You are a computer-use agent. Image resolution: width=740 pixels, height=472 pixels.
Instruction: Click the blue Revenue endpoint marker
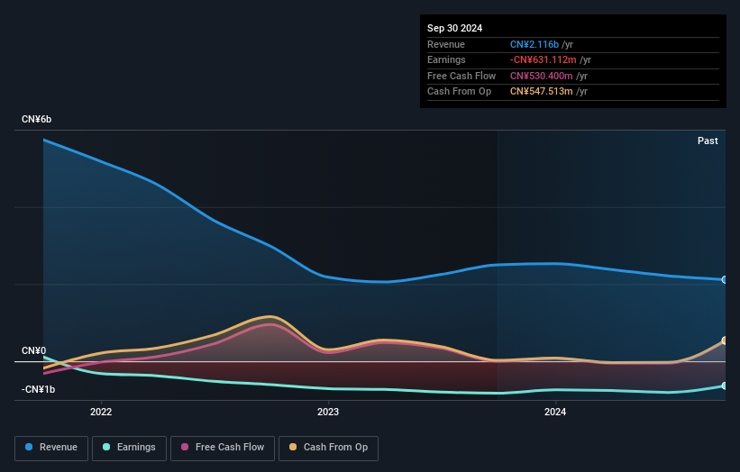point(725,279)
